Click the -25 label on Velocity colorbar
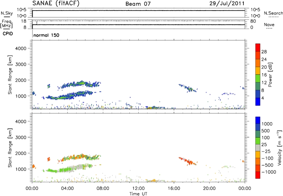The width and height of the screenshot is (283, 196). [266, 151]
